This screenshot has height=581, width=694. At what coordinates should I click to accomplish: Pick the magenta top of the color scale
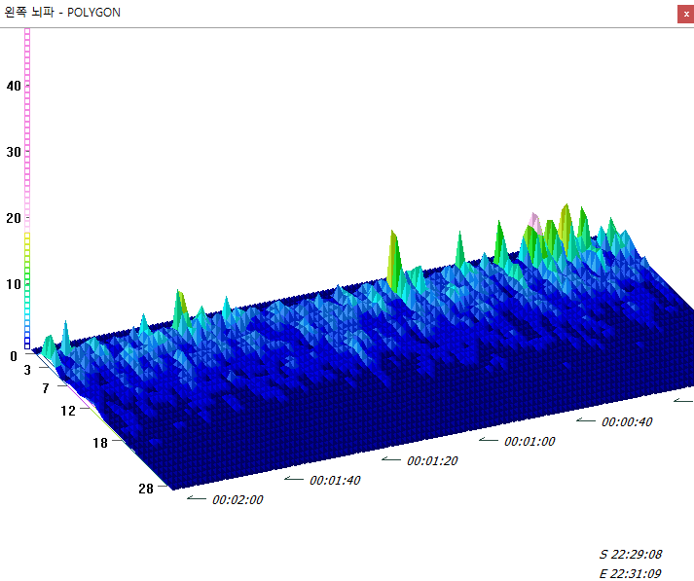click(27, 39)
